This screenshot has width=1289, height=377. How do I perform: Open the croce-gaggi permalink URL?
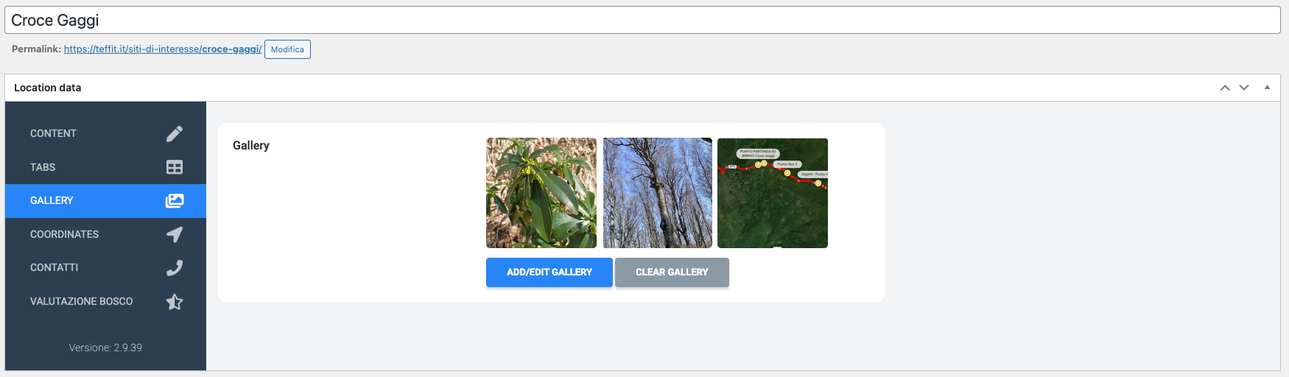[163, 49]
